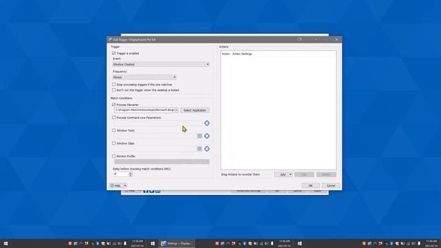Click the small helper icon beside Window Class field
The width and height of the screenshot is (441, 248).
click(x=199, y=149)
